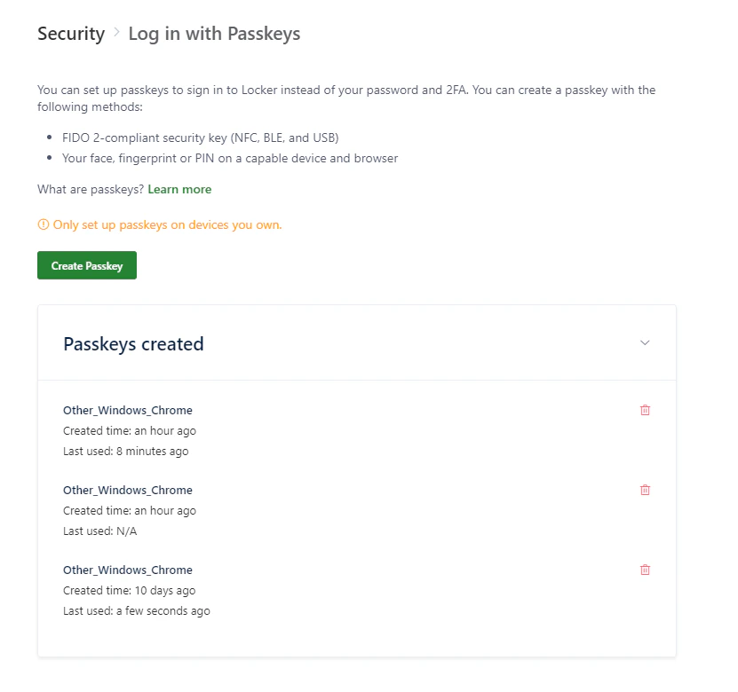Click the Passkeys created section title
Viewport: 738px width, 692px height.
point(132,343)
